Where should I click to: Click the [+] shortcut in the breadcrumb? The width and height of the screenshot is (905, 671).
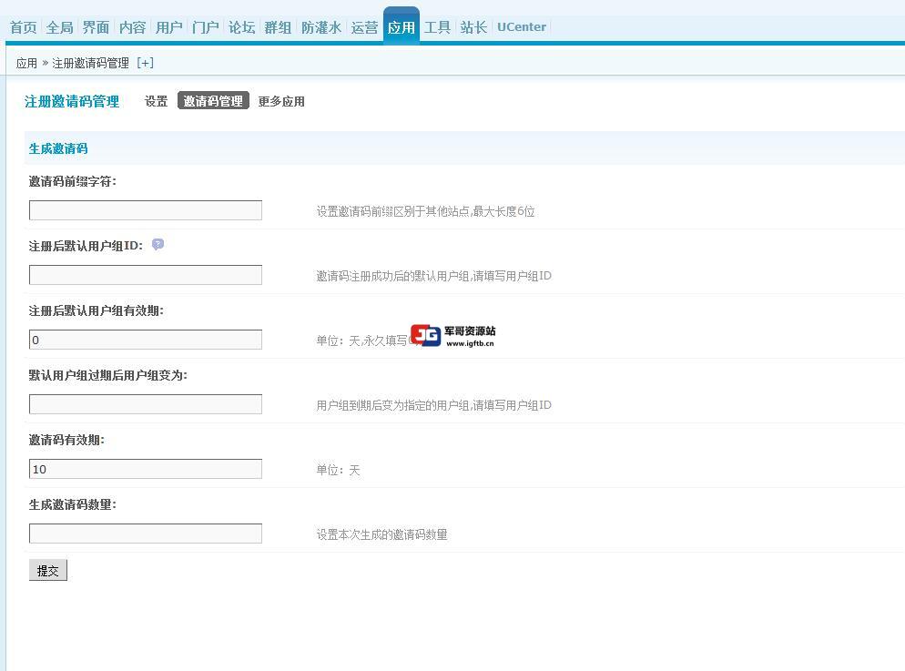point(145,63)
